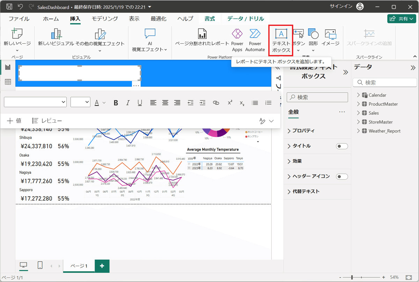Click in the Data pane search field
This screenshot has width=419, height=282.
[385, 82]
